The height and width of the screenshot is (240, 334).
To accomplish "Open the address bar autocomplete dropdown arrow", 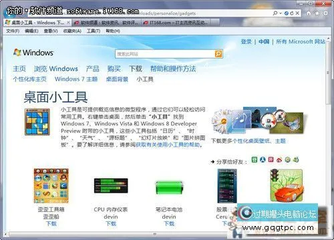I will (x=281, y=13).
